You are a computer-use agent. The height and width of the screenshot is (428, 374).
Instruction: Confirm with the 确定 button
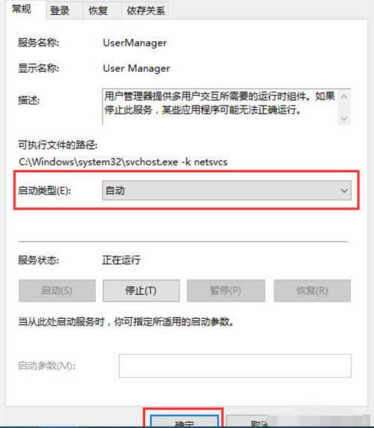pyautogui.click(x=185, y=423)
